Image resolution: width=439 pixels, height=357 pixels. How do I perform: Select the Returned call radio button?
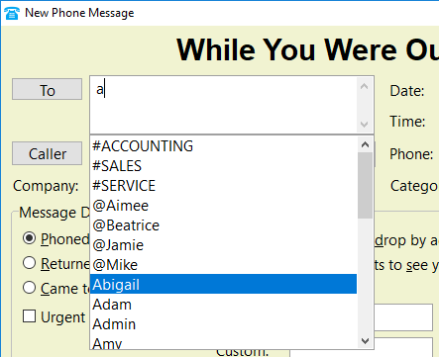29,263
